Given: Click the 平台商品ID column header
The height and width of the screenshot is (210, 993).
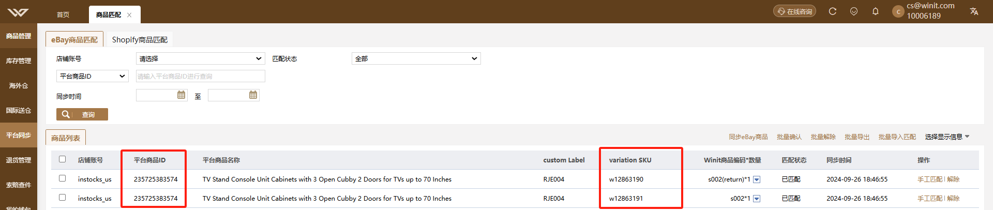Looking at the screenshot, I should [150, 160].
